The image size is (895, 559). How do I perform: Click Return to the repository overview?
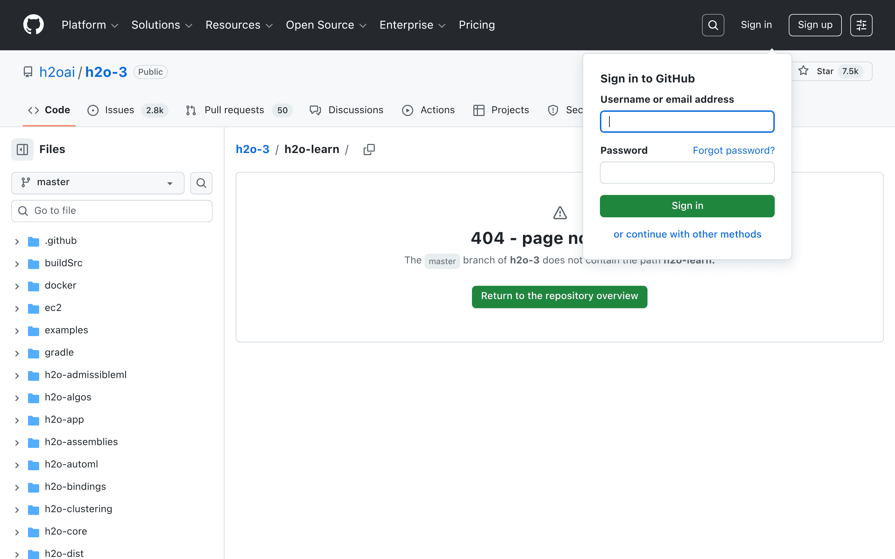tap(560, 297)
